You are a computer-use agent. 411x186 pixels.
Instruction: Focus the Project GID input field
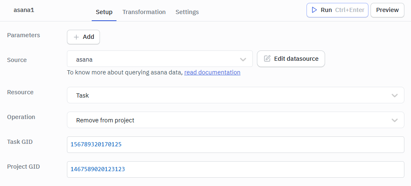[x=235, y=169]
